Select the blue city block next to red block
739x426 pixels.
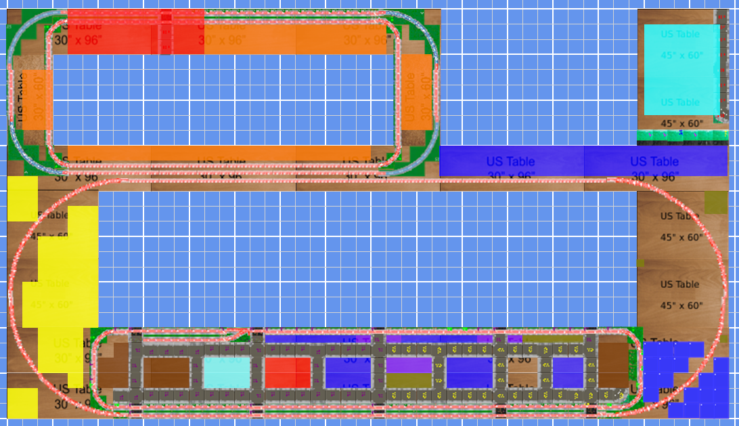(349, 372)
